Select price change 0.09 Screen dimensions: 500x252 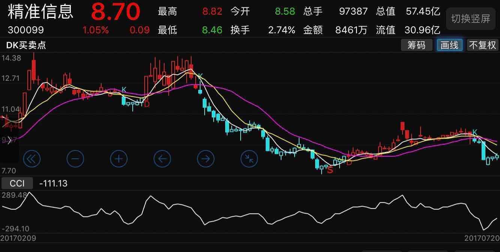(x=140, y=30)
